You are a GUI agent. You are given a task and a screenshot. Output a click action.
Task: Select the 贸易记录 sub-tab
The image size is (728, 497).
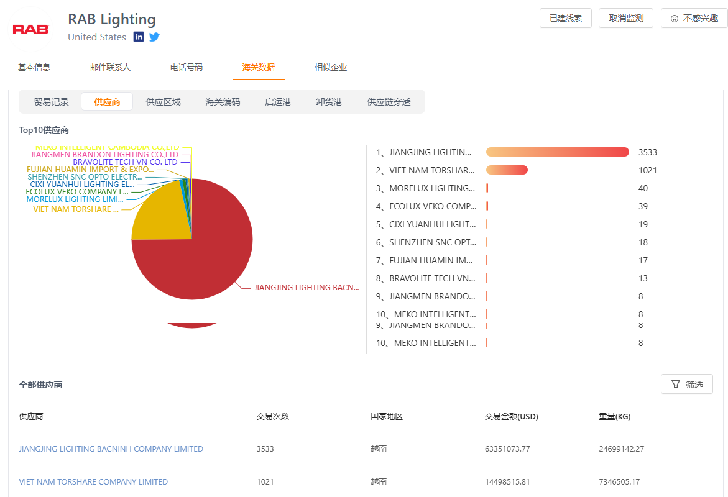point(51,102)
